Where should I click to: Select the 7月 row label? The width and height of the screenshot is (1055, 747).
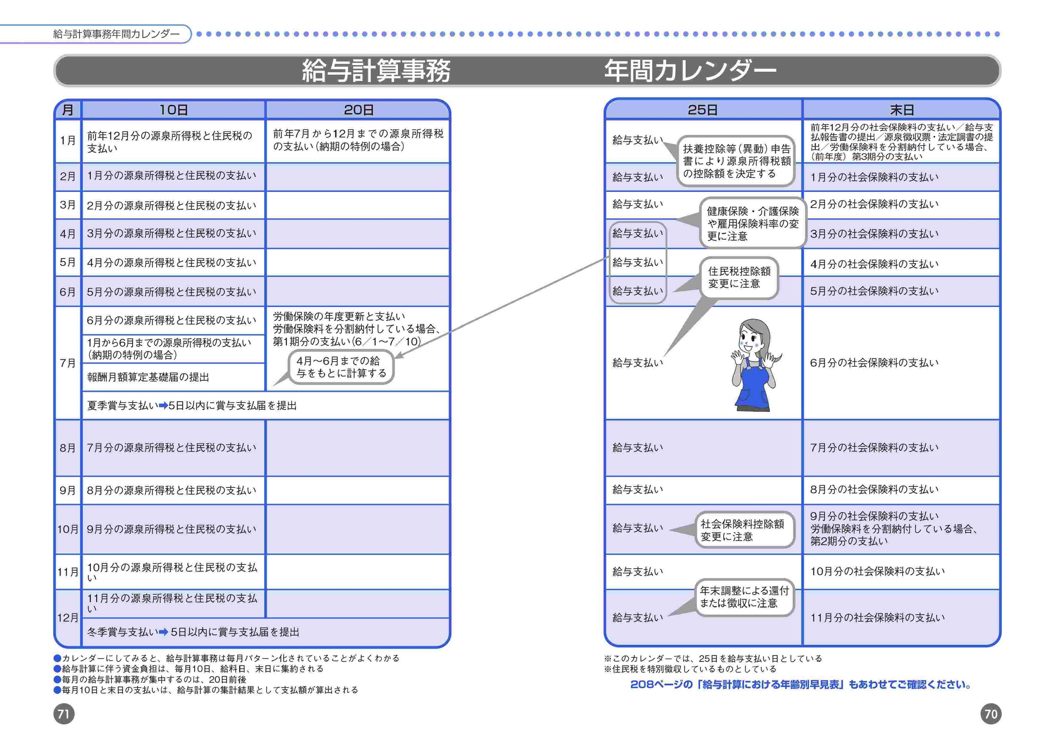68,363
